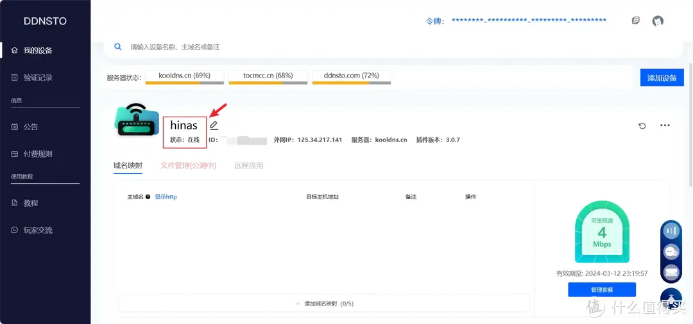Click the 显示http link
The width and height of the screenshot is (693, 324).
[x=166, y=197]
